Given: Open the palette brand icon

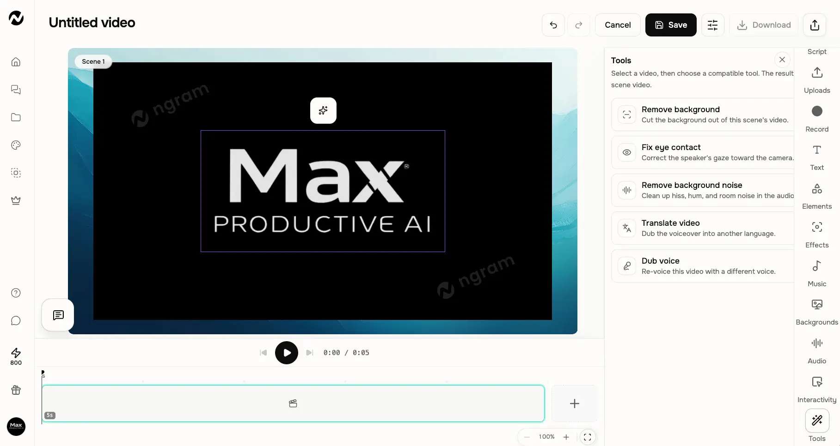Looking at the screenshot, I should pyautogui.click(x=16, y=145).
